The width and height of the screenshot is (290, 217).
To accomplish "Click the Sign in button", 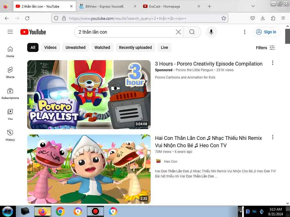I will point(266,32).
